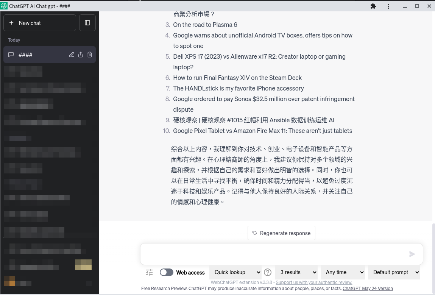Image resolution: width=435 pixels, height=295 pixels.
Task: Click the help question mark icon
Action: 268,272
